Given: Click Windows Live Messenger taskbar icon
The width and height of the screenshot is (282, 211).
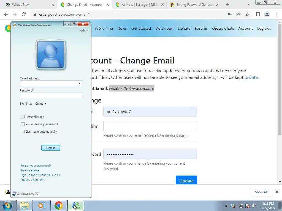Looking at the screenshot, I should (76, 206).
